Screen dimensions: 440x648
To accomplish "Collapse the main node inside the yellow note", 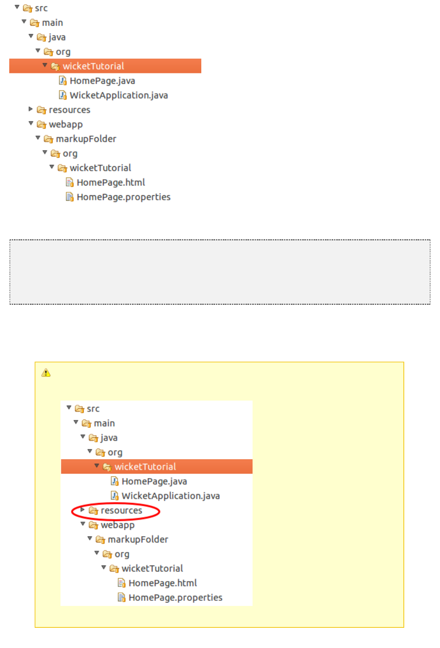I will (x=76, y=422).
